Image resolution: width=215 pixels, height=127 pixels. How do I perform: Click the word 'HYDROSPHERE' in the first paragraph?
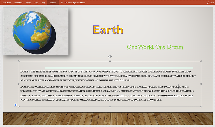[x=121, y=80]
